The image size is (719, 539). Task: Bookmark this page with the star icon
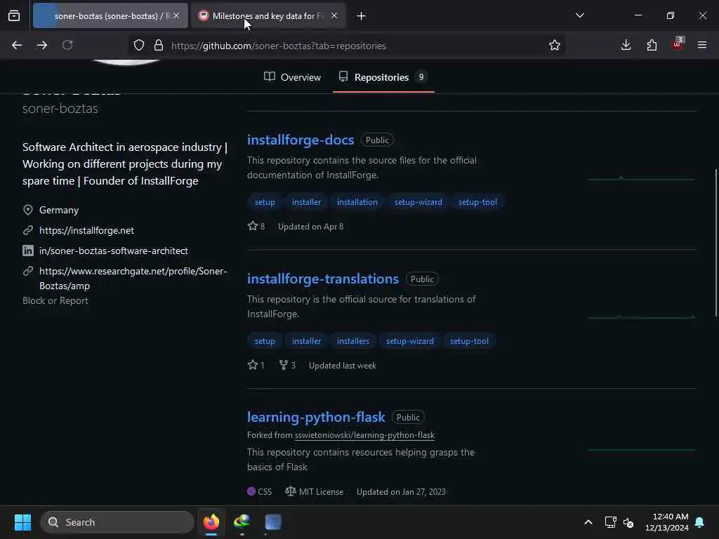coord(555,46)
